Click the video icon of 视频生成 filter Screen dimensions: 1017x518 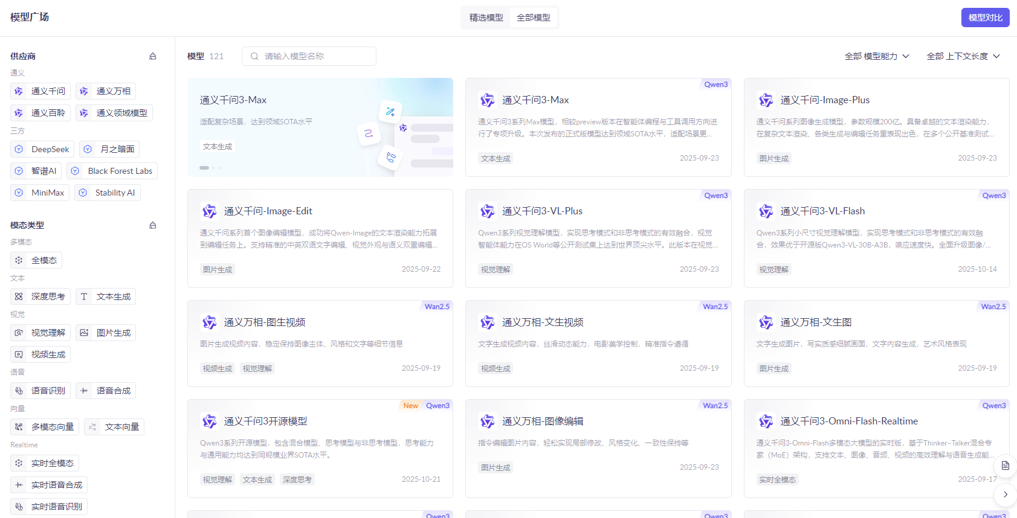(19, 354)
